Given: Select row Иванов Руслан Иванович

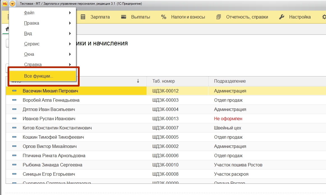Looking at the screenshot, I should pyautogui.click(x=166, y=119).
